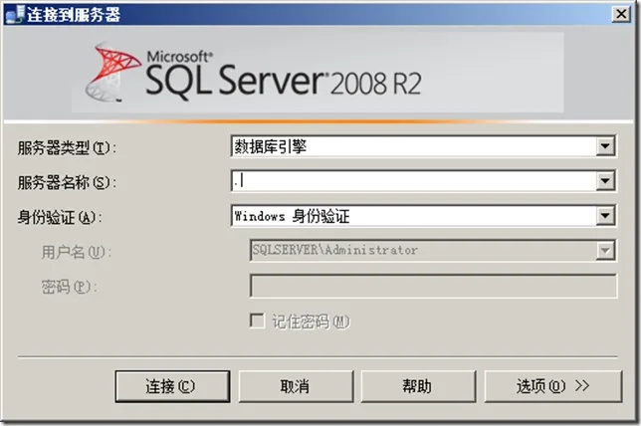Click the 服务器类型(T) label
This screenshot has width=641, height=426.
click(67, 147)
